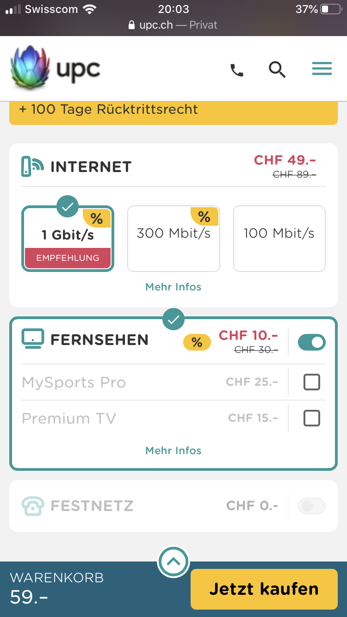The image size is (347, 617).
Task: Expand Mehr Infos under Fernsehen options
Action: point(173,450)
